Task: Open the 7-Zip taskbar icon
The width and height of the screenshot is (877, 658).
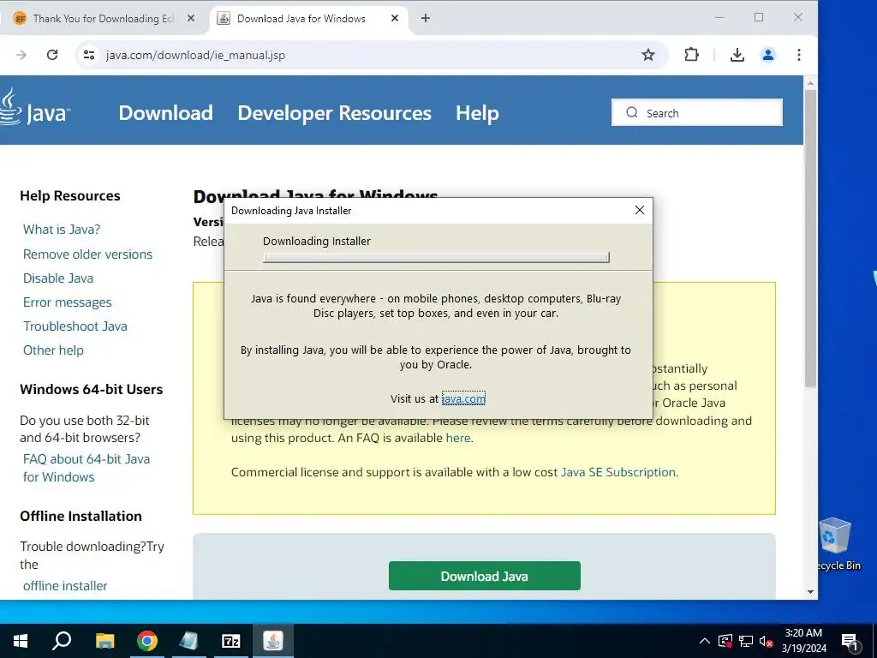Action: coord(231,641)
